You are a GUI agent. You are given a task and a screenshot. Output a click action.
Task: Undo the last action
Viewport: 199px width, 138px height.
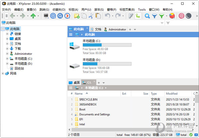(107, 16)
